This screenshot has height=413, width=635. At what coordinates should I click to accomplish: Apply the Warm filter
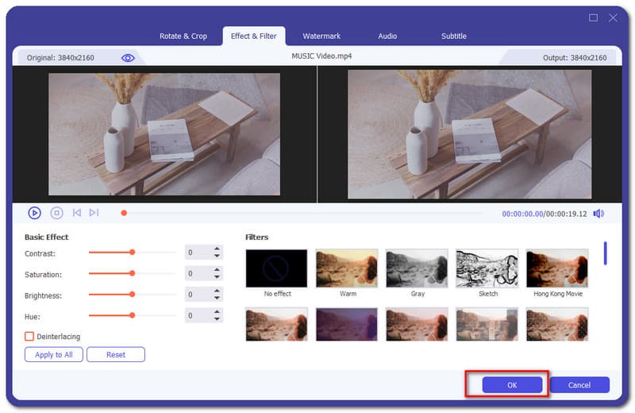tap(347, 268)
